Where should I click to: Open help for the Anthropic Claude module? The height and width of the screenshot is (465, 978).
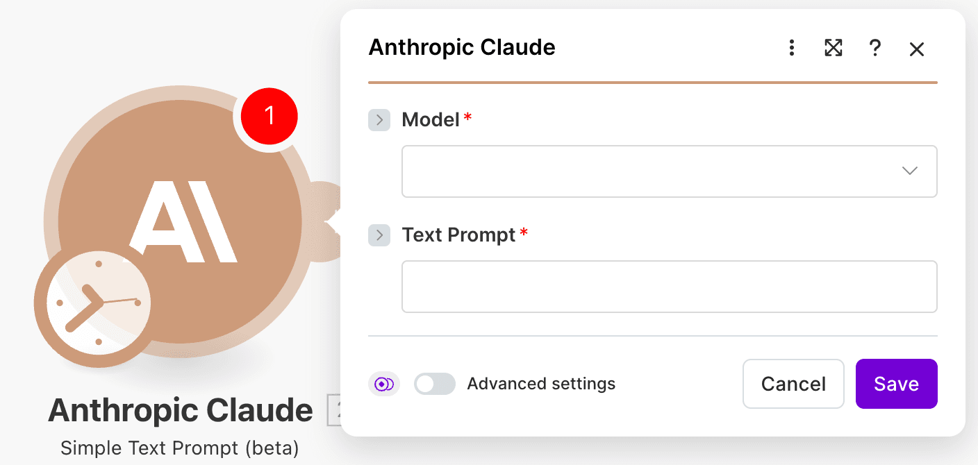(875, 49)
